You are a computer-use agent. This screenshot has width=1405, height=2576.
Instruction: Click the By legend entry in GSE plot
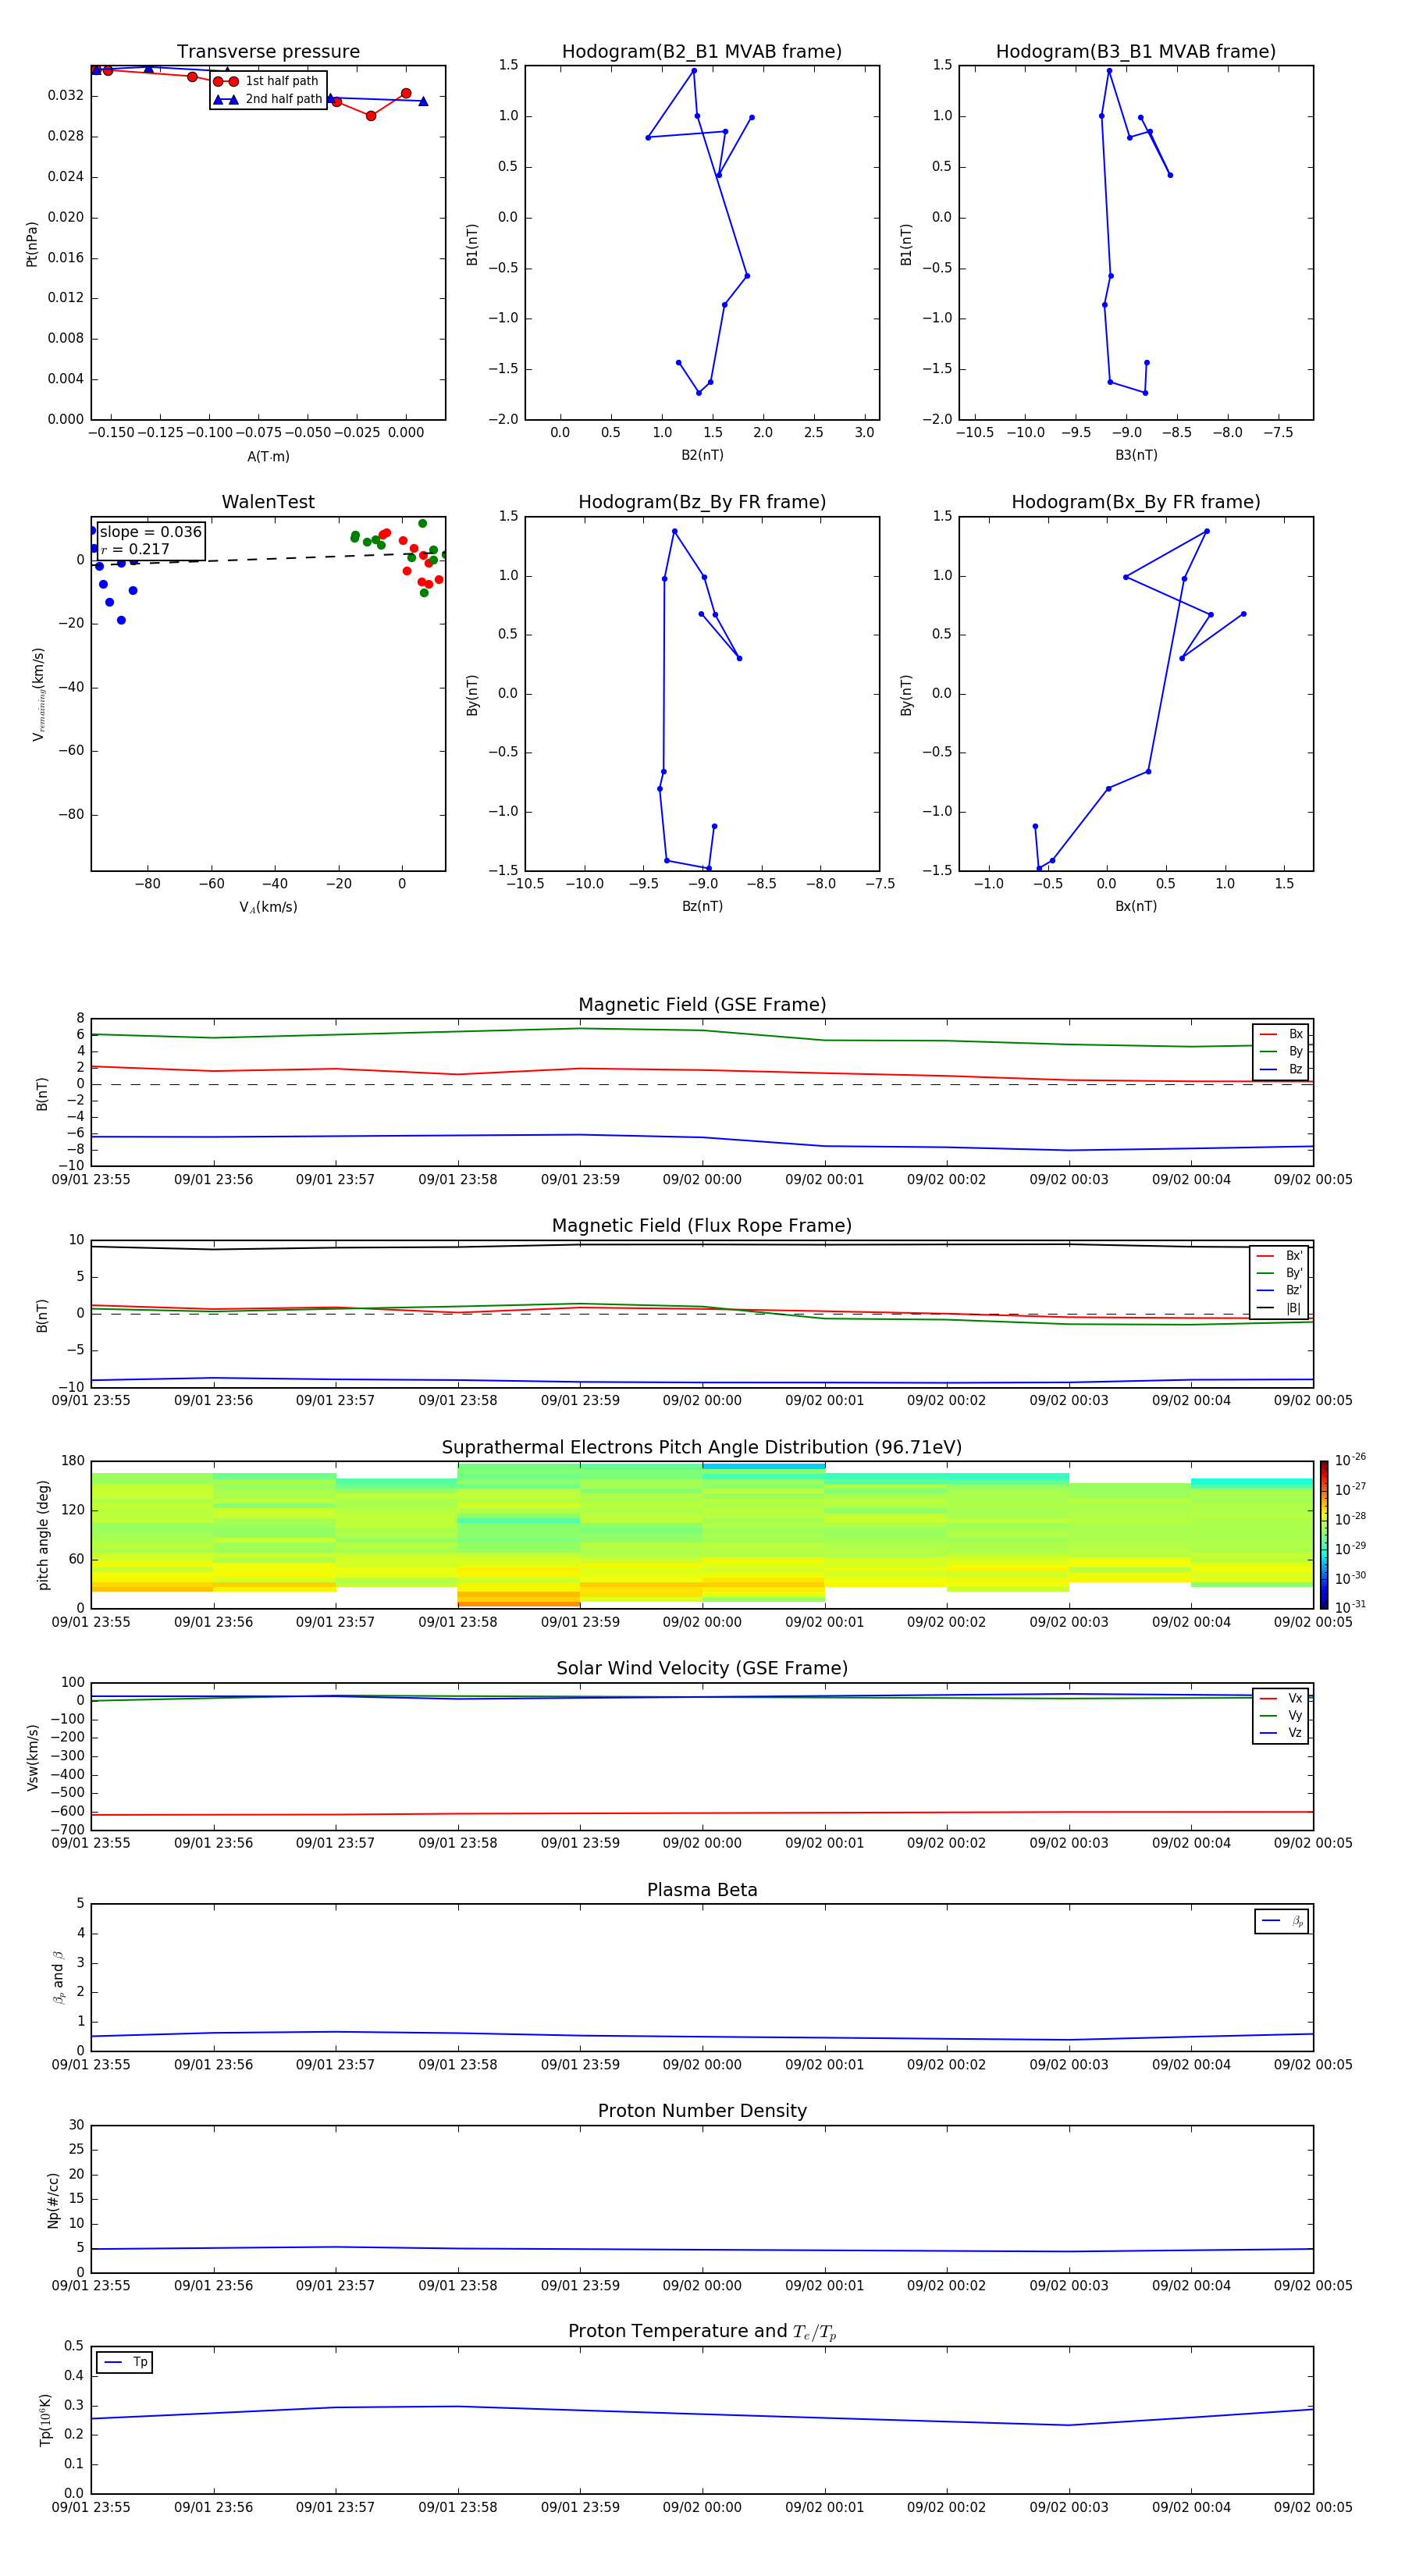click(x=1281, y=1051)
